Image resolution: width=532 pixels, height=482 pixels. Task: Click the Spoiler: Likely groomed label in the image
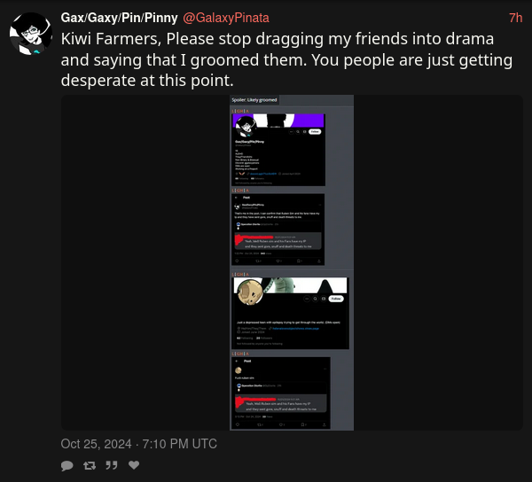[x=254, y=99]
